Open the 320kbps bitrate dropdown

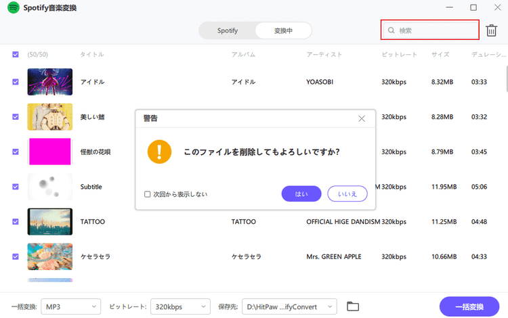(180, 306)
